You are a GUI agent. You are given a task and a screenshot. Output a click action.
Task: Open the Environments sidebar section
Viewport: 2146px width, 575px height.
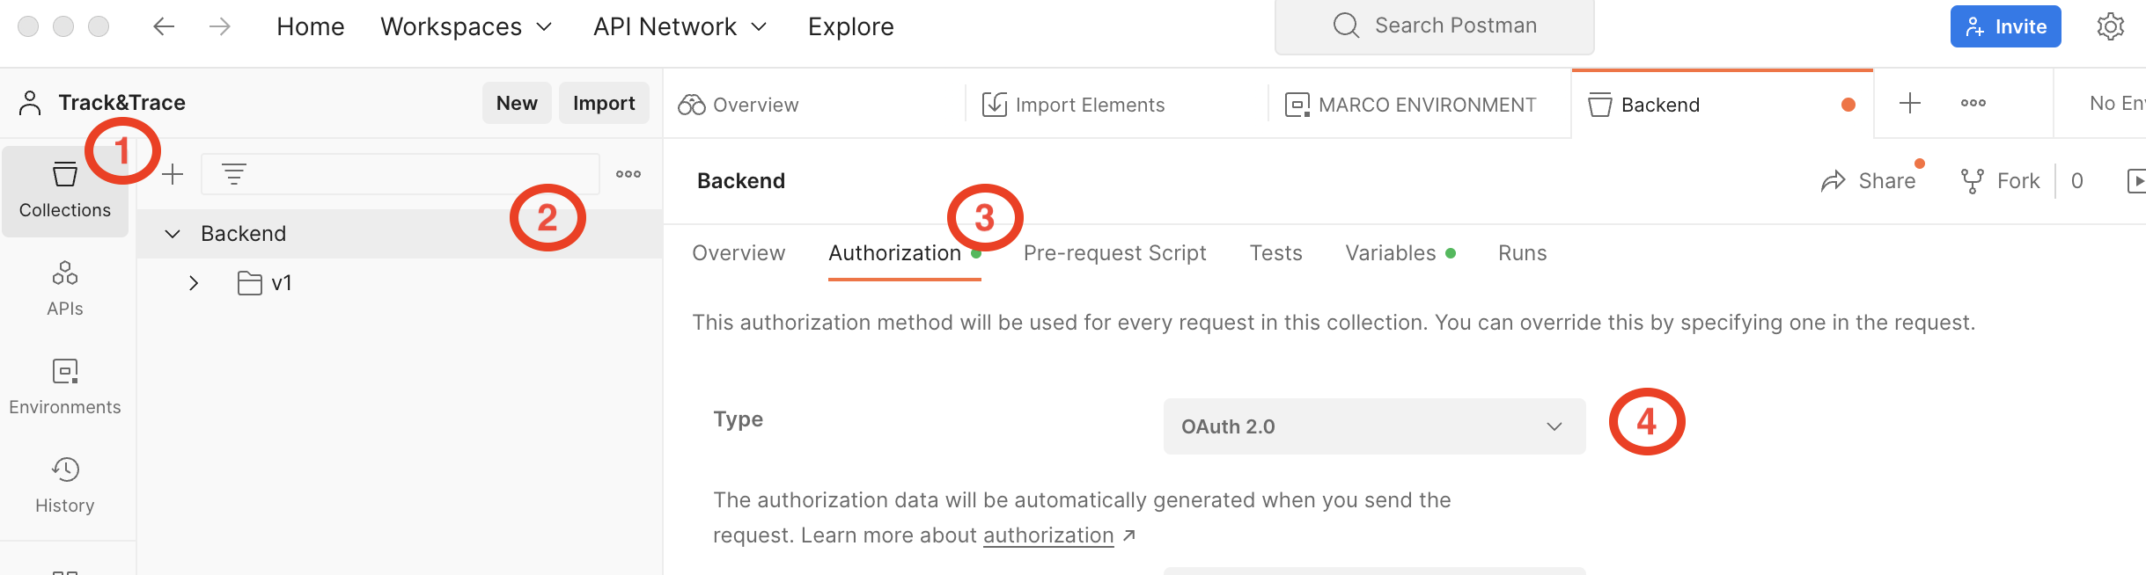[65, 387]
